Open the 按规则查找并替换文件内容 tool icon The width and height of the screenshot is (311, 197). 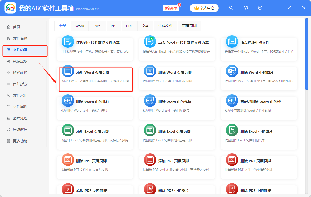[68, 42]
